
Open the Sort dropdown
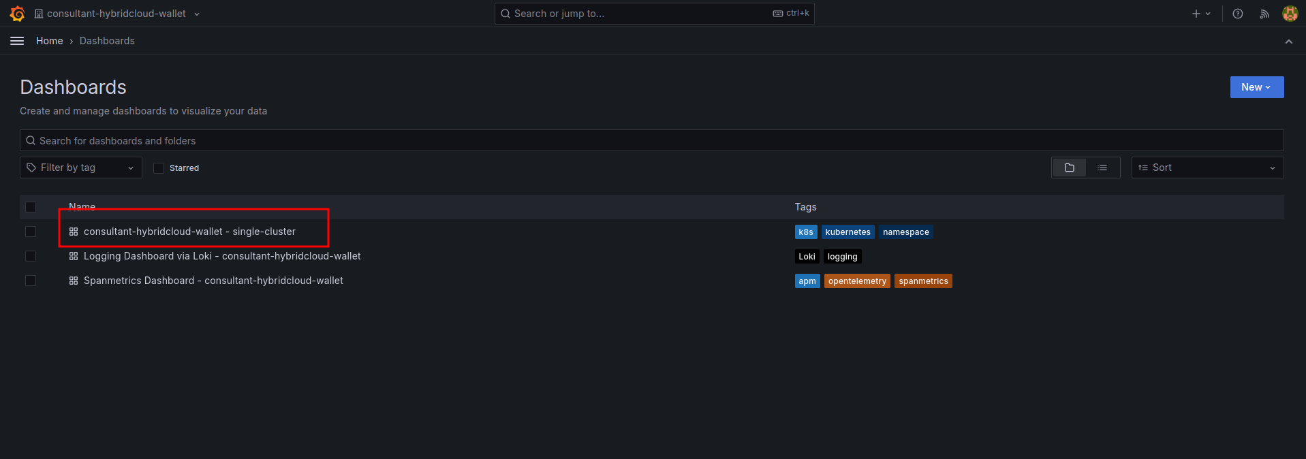click(1207, 168)
